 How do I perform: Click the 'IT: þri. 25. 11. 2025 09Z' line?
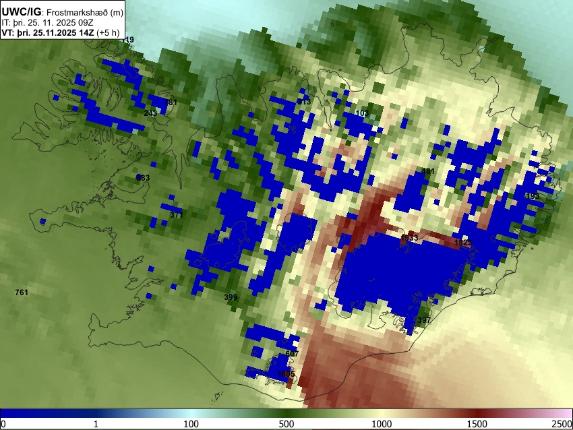click(47, 23)
